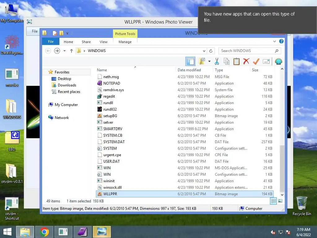317x238 pixels.
Task: Click the quick access Properties icon
Action: [x=55, y=33]
